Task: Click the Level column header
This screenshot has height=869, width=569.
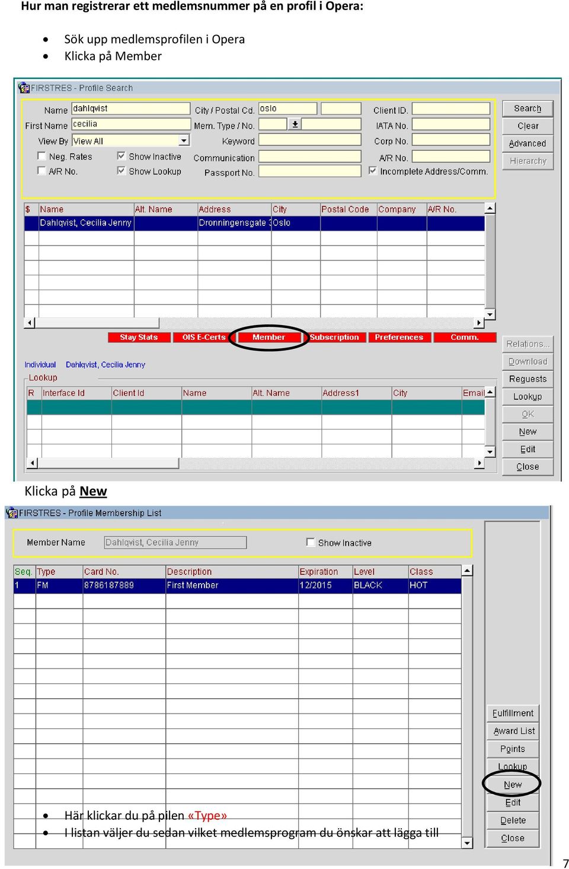Action: 381,572
